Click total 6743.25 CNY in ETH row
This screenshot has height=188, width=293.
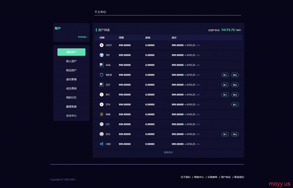point(193,105)
